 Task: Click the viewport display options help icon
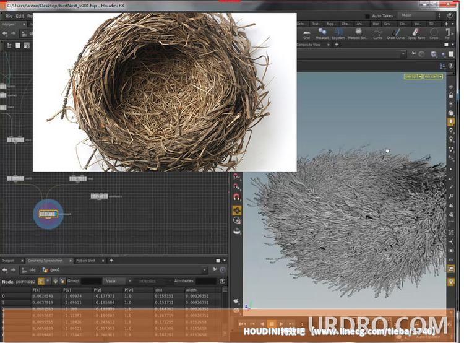(450, 66)
